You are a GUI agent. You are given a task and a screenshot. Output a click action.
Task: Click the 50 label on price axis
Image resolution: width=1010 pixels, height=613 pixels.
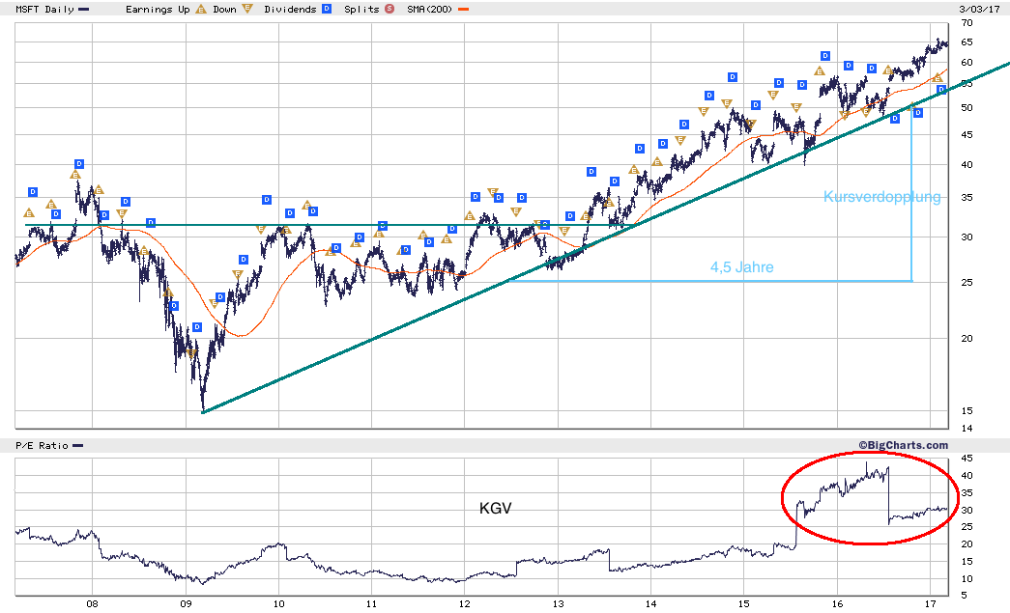[967, 108]
